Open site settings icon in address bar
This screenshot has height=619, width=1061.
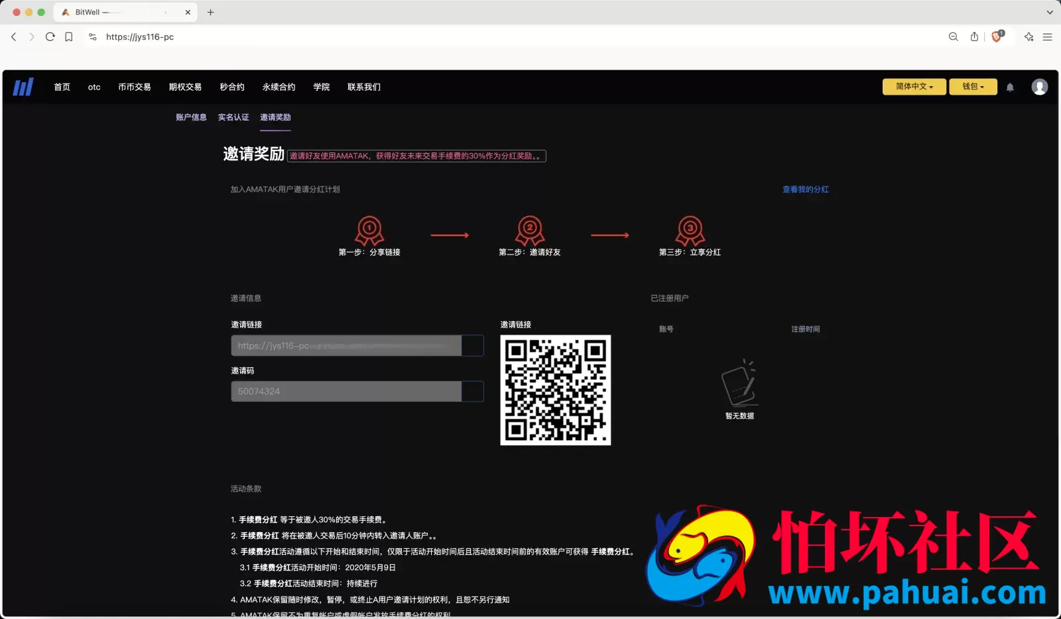(x=92, y=37)
